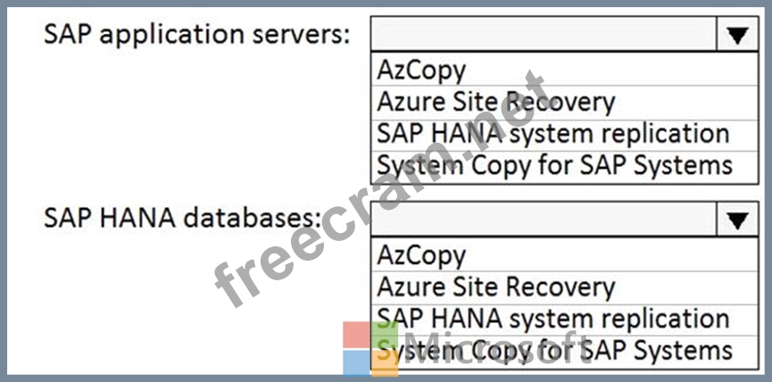Expand the SAP HANA databases dropdown arrow
772x382 pixels.
click(736, 220)
